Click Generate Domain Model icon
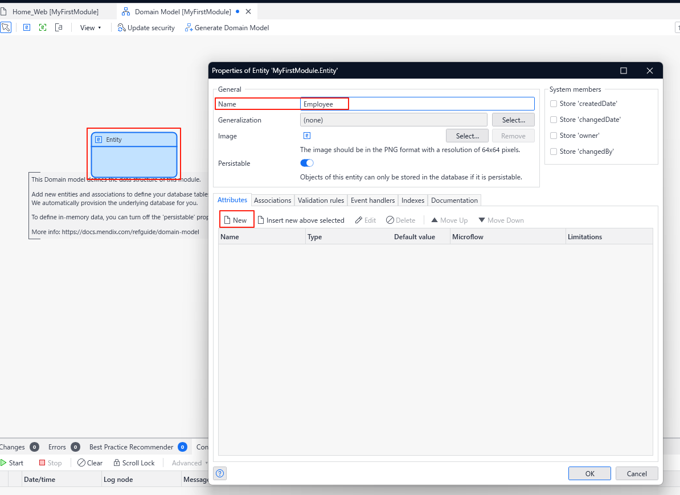This screenshot has height=495, width=680. (189, 28)
